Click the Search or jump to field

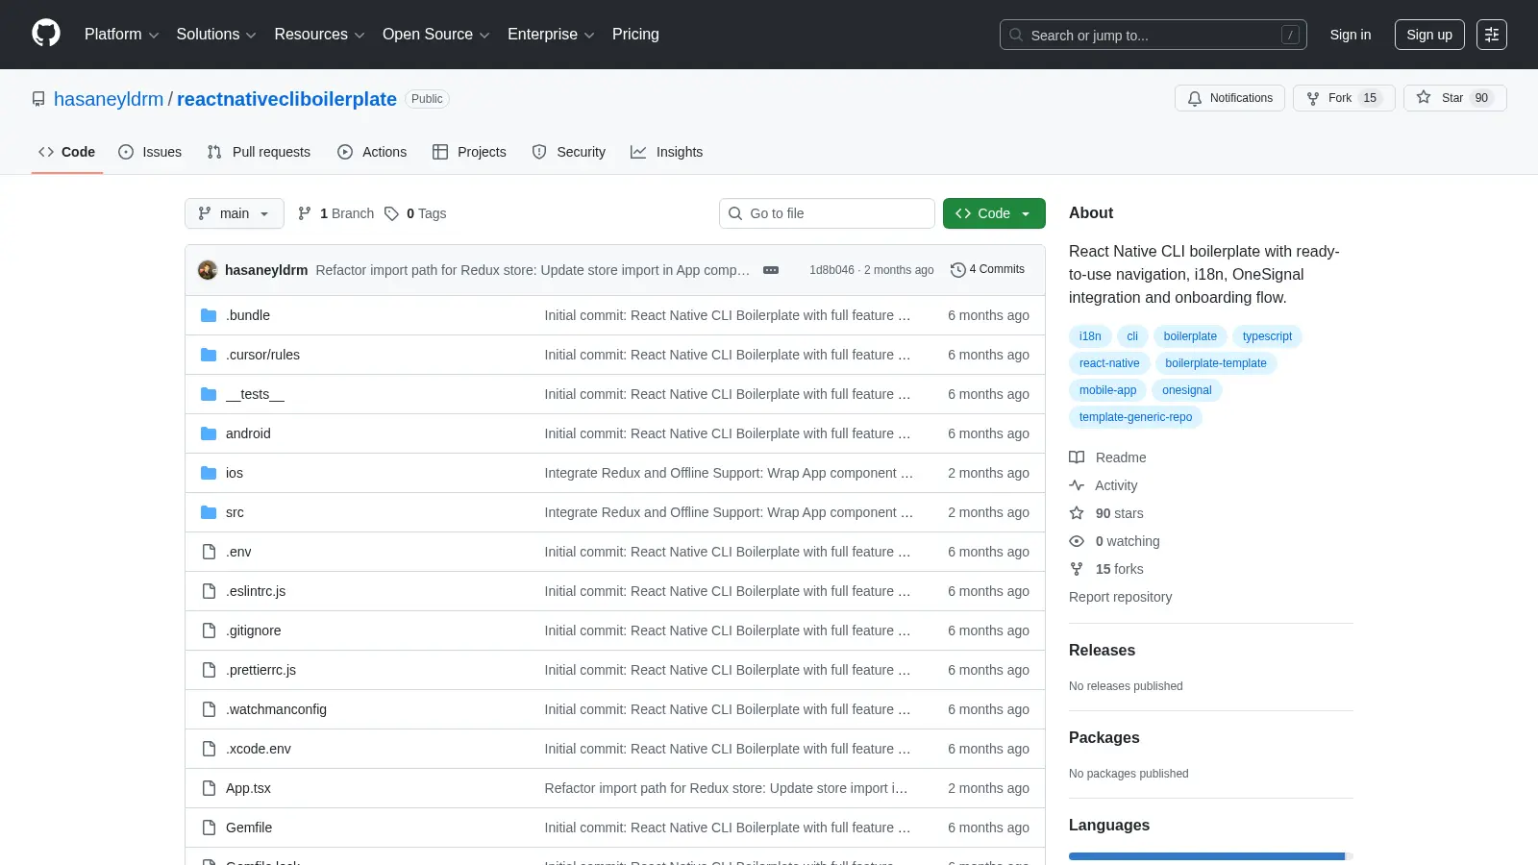click(1153, 35)
